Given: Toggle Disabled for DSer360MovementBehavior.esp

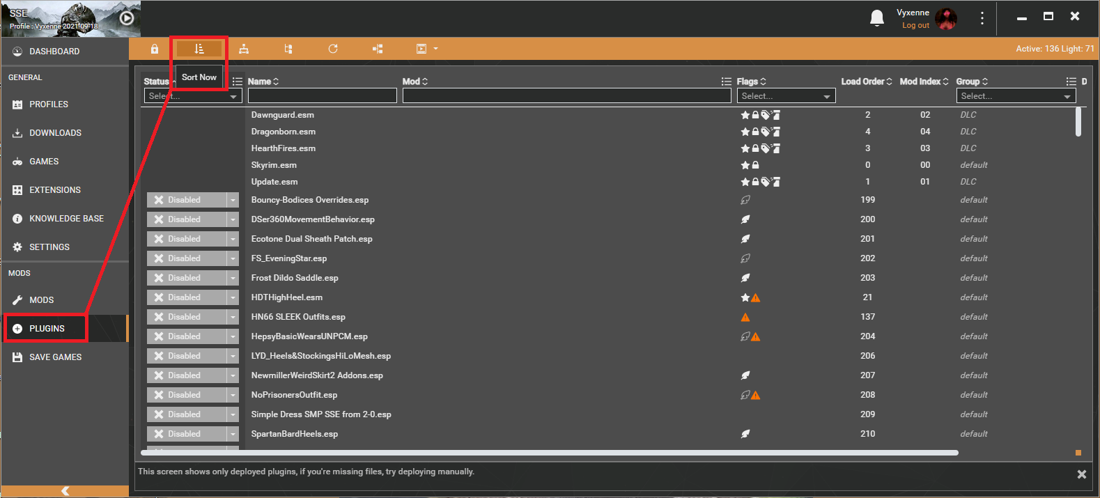Looking at the screenshot, I should (x=187, y=219).
